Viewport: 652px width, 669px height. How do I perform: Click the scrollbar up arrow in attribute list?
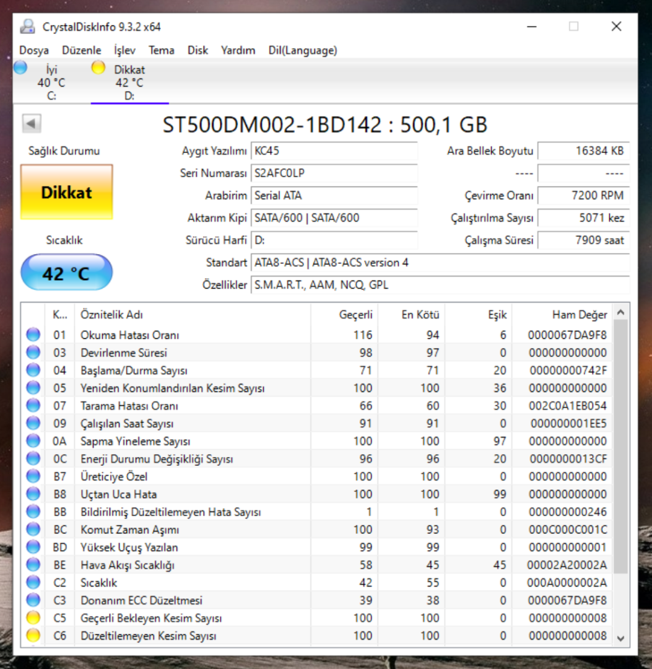621,312
